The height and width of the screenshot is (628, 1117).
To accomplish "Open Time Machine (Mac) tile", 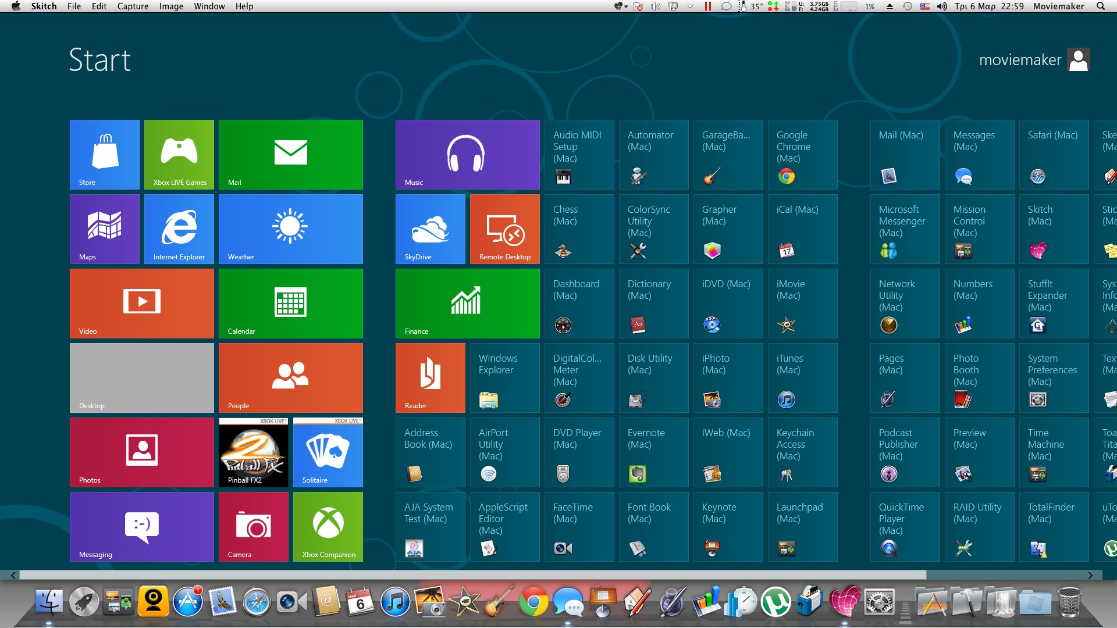I will pyautogui.click(x=1054, y=452).
